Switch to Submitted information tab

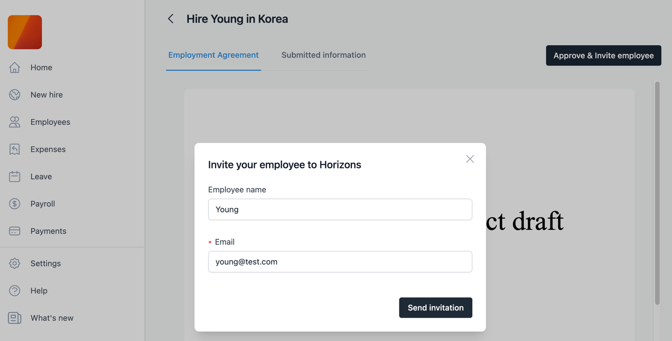(x=323, y=55)
